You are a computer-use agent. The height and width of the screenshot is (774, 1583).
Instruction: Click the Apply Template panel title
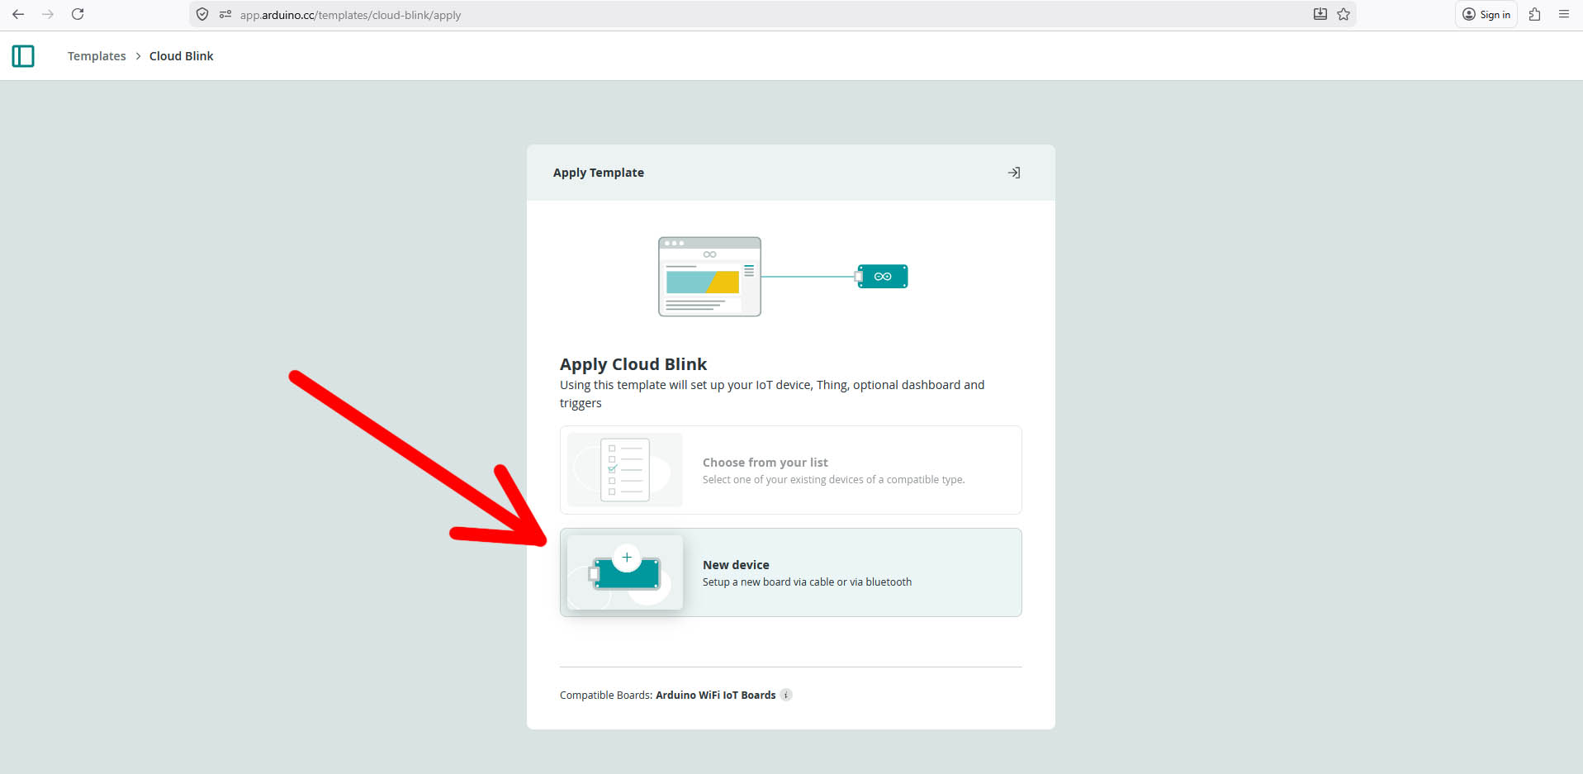pyautogui.click(x=599, y=173)
